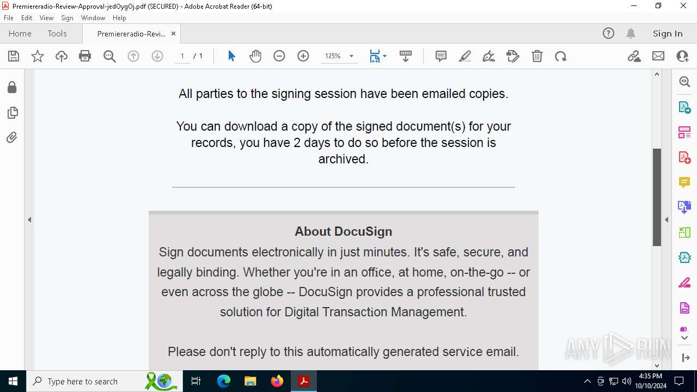
Task: Rotate the page using the circular arrow icon
Action: [561, 56]
